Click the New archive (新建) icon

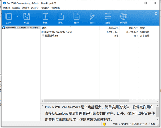[x=45, y=16]
